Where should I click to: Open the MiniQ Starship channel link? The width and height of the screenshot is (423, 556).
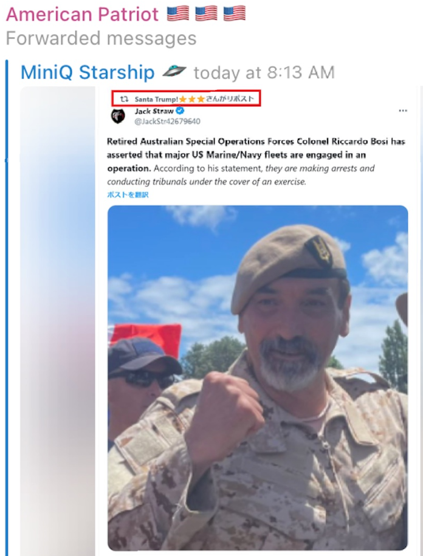pyautogui.click(x=88, y=72)
